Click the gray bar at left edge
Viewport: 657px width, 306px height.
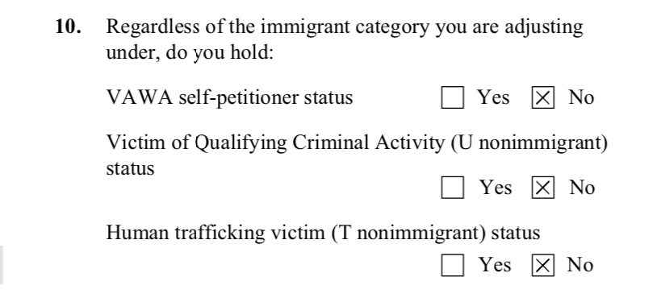pyautogui.click(x=2, y=265)
